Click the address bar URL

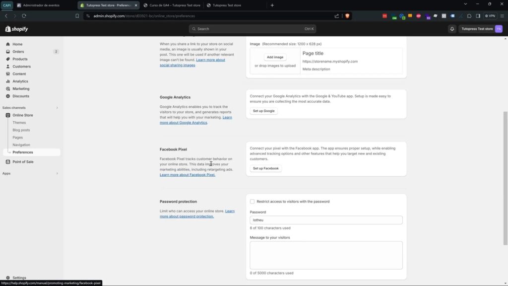pyautogui.click(x=144, y=16)
